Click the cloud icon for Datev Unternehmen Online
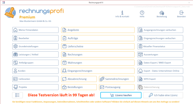193x104 pixels. (x=140, y=71)
